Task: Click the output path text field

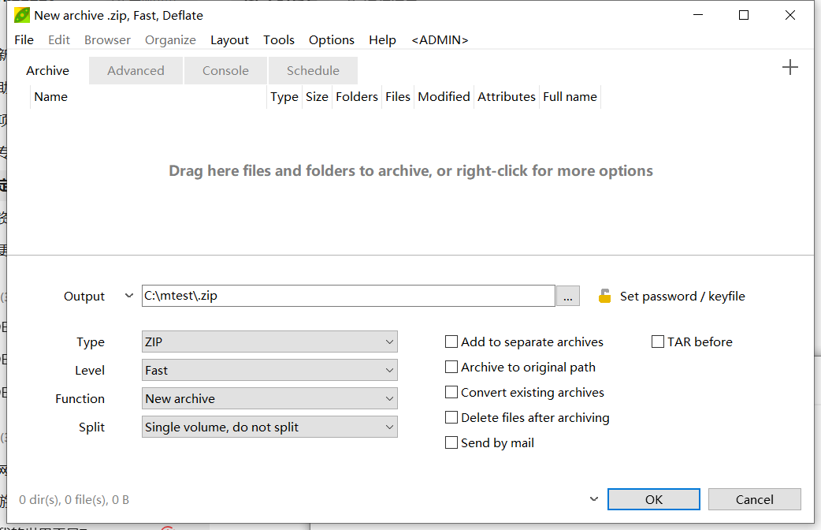Action: pyautogui.click(x=348, y=297)
